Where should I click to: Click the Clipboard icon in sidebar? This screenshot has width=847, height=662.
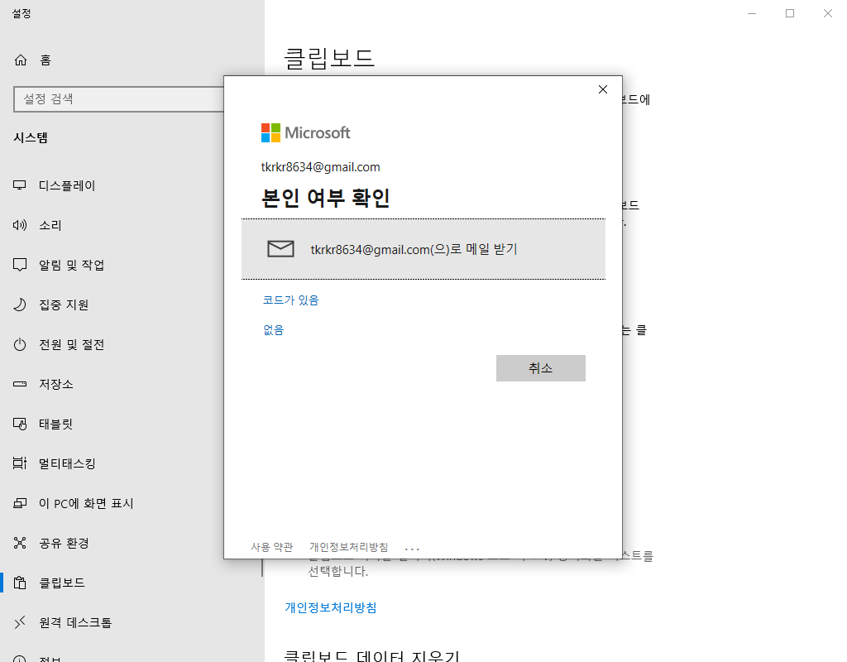pos(20,583)
